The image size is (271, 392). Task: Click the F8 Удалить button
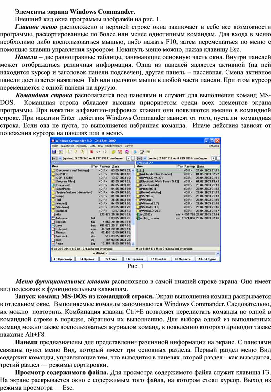pos(182,259)
